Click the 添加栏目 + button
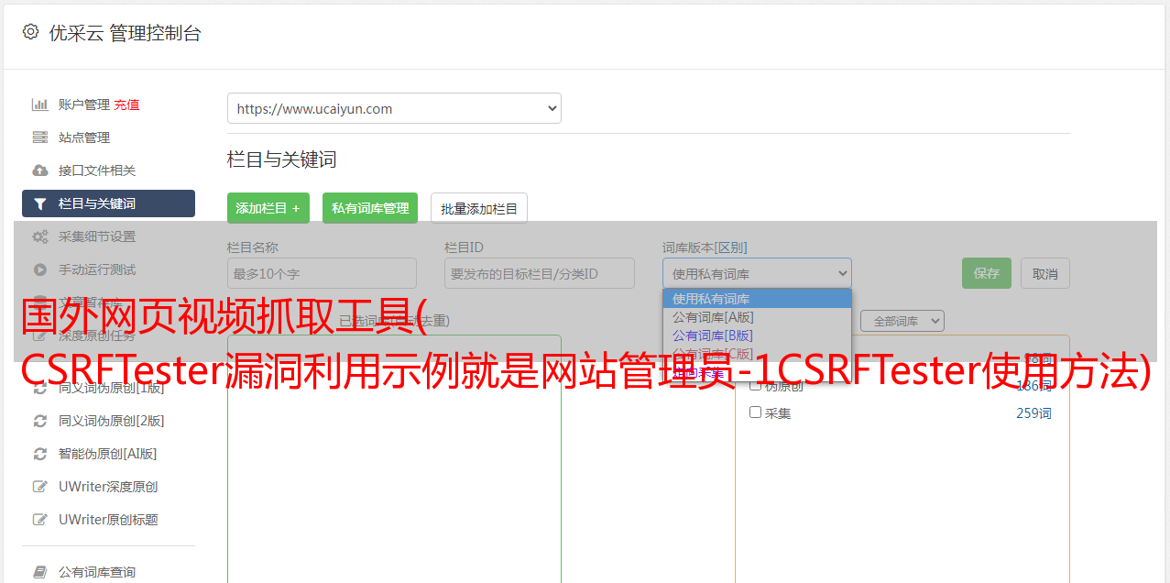Viewport: 1170px width, 583px height. point(268,208)
